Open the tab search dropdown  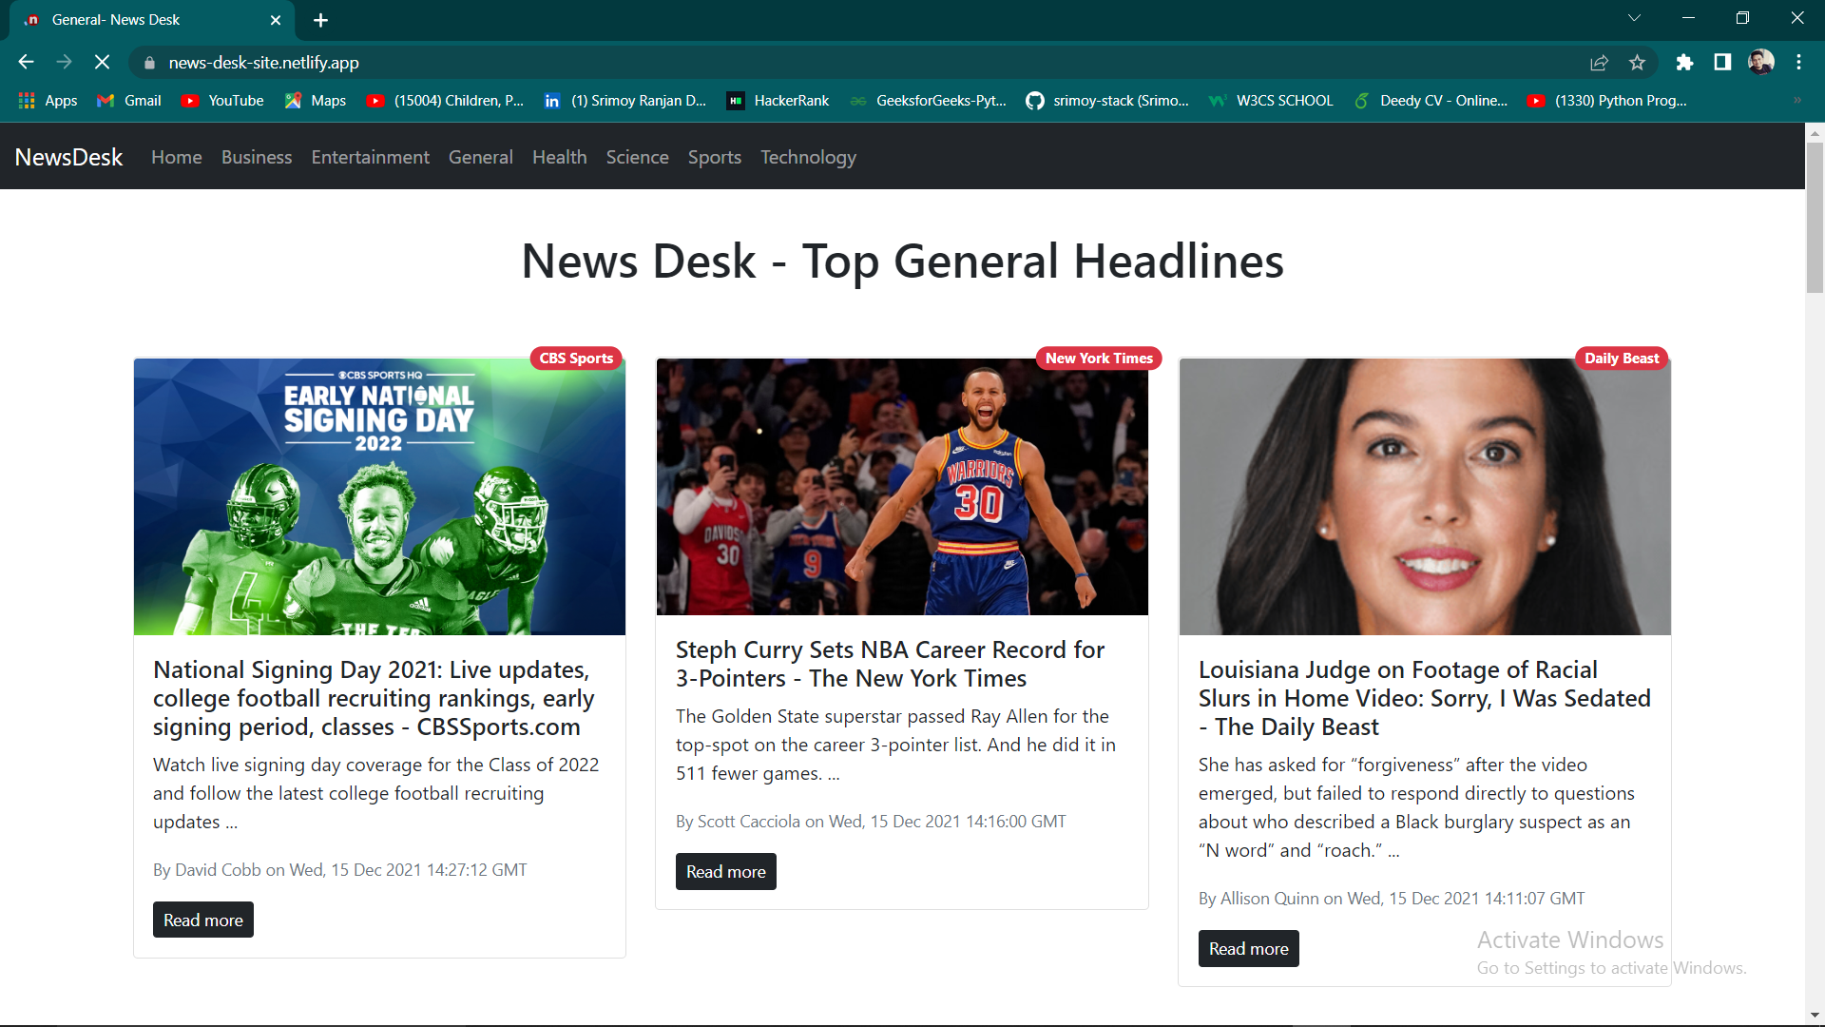[1634, 18]
